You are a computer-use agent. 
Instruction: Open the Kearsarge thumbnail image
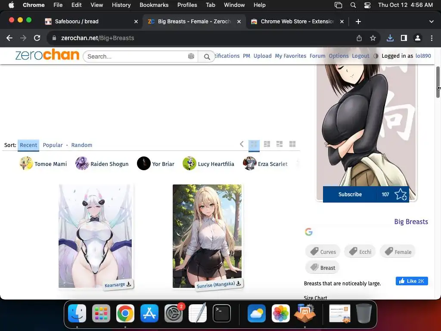[x=95, y=236]
